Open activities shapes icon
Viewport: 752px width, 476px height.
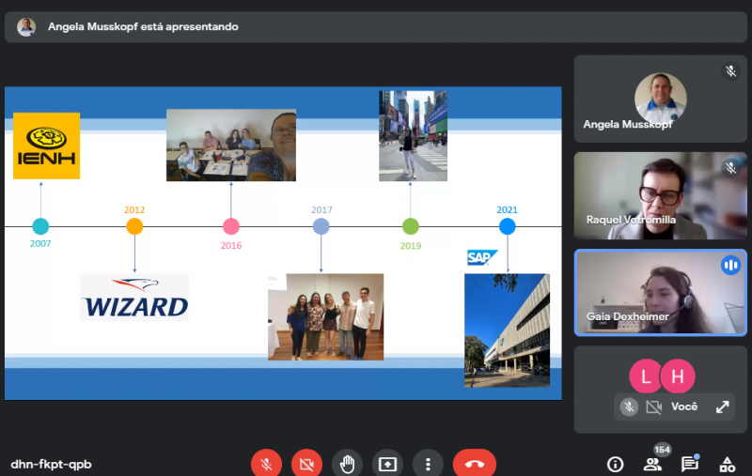(727, 464)
